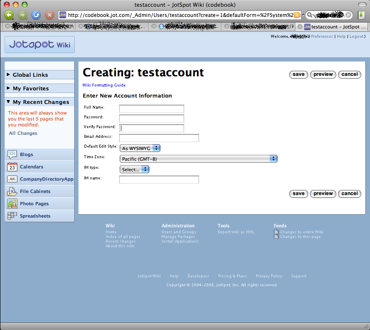Click the window toolbar toggle pill button
The image size is (370, 330).
tap(362, 5)
